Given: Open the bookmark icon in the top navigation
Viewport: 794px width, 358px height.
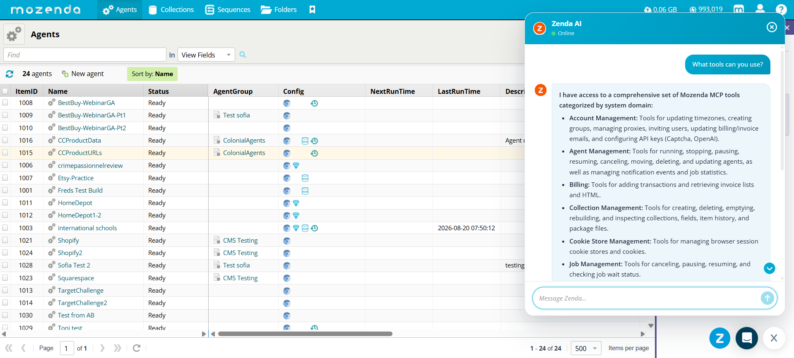Looking at the screenshot, I should pyautogui.click(x=312, y=10).
